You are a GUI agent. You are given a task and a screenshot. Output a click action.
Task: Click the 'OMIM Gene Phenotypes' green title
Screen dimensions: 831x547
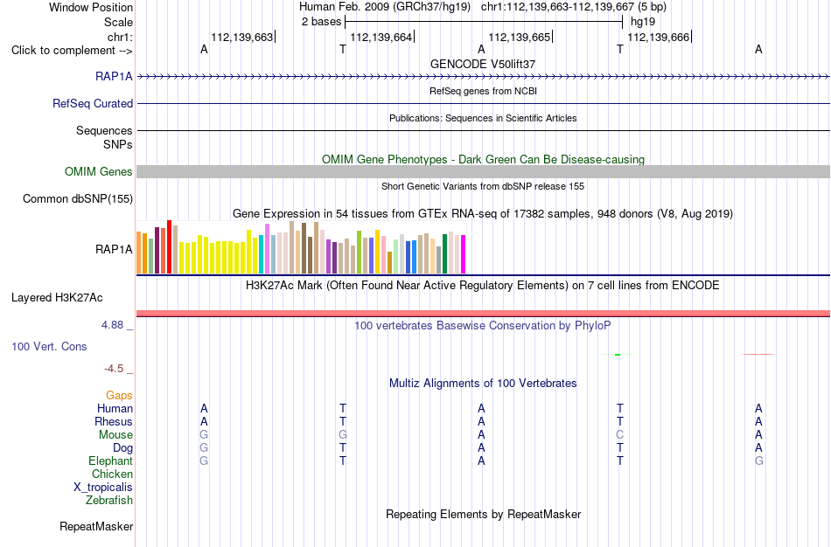click(x=483, y=159)
